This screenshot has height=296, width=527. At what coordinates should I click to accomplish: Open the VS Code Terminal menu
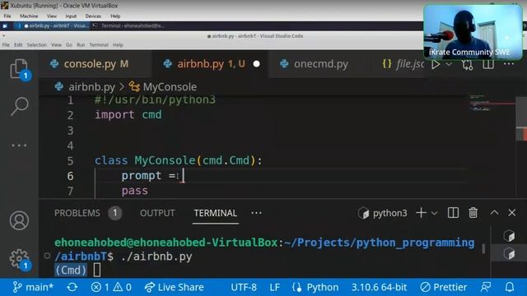[99, 44]
